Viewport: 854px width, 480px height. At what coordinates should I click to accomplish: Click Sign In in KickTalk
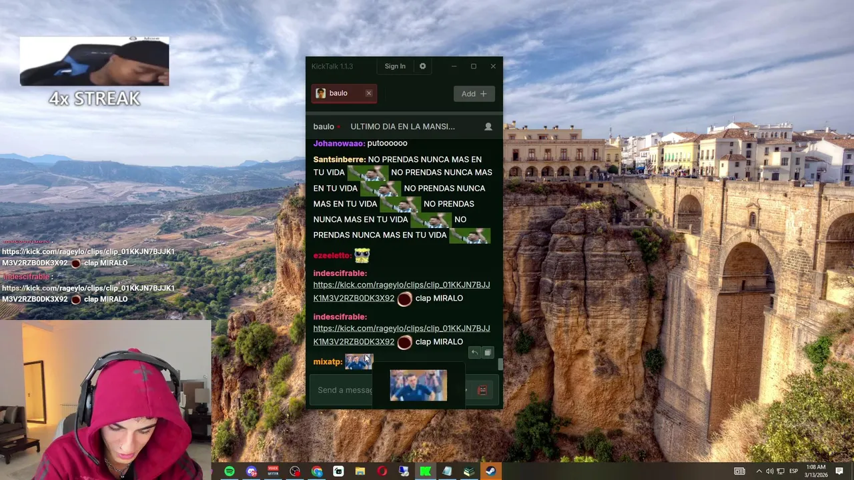(395, 66)
